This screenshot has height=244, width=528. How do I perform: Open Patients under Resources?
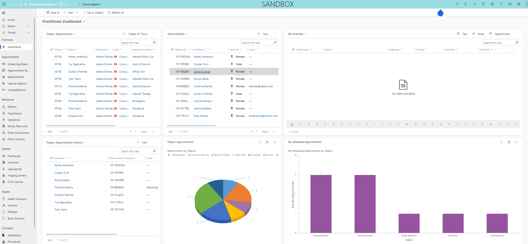click(x=12, y=107)
